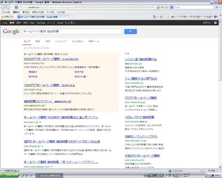
Task: Expand the address bar history dropdown
Action: (158, 7)
